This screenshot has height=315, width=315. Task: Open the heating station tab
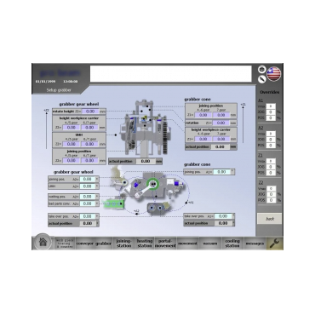pos(145,243)
